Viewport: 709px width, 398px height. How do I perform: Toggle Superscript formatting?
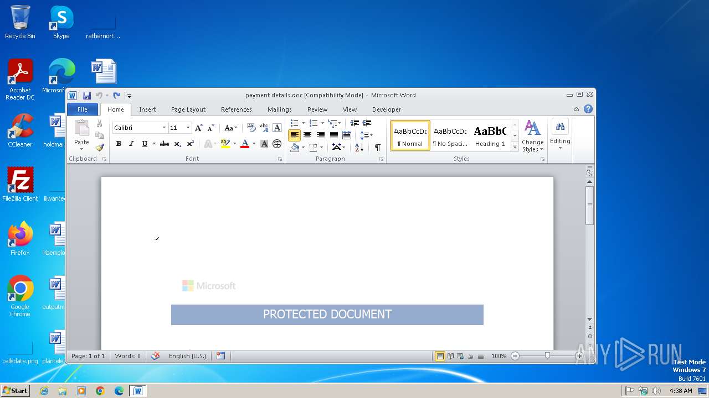pos(191,144)
